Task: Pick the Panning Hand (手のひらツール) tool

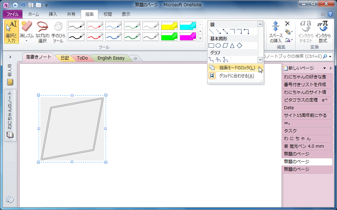Action: pos(58,32)
